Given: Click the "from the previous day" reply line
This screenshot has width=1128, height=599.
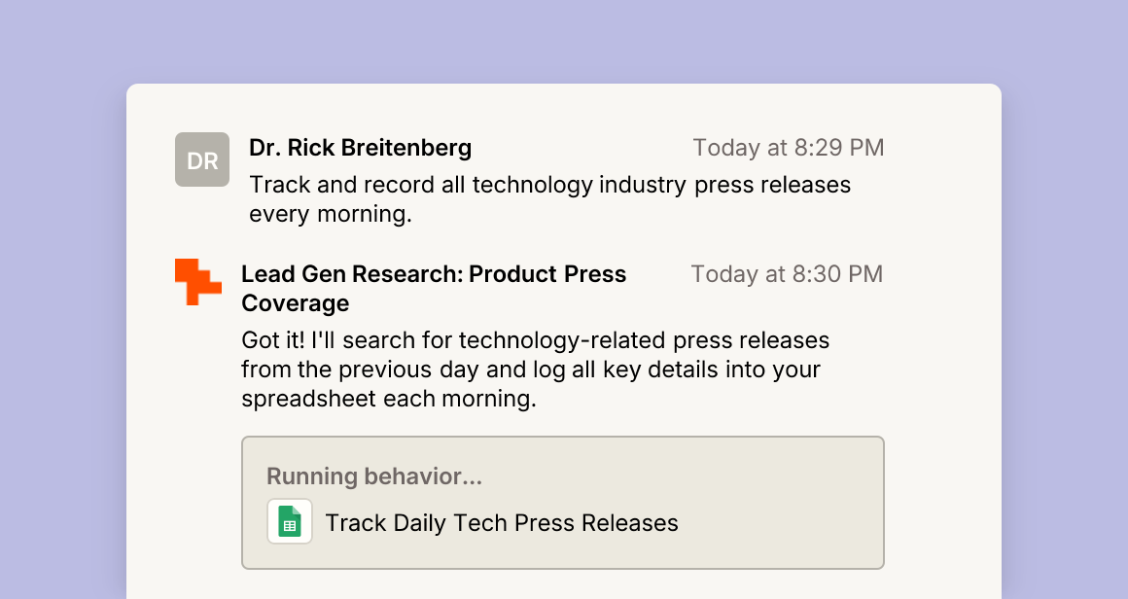Looking at the screenshot, I should pos(531,370).
